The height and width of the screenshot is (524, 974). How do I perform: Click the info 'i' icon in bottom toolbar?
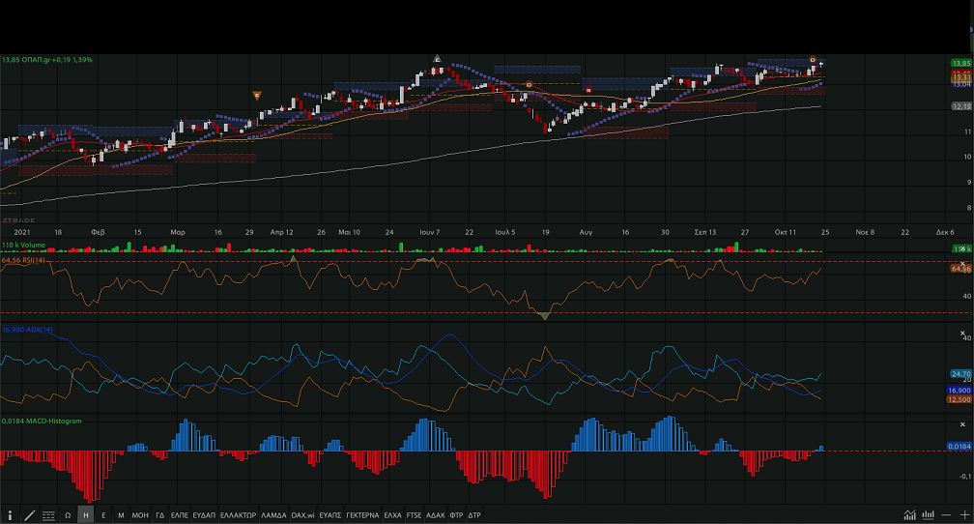[11, 515]
